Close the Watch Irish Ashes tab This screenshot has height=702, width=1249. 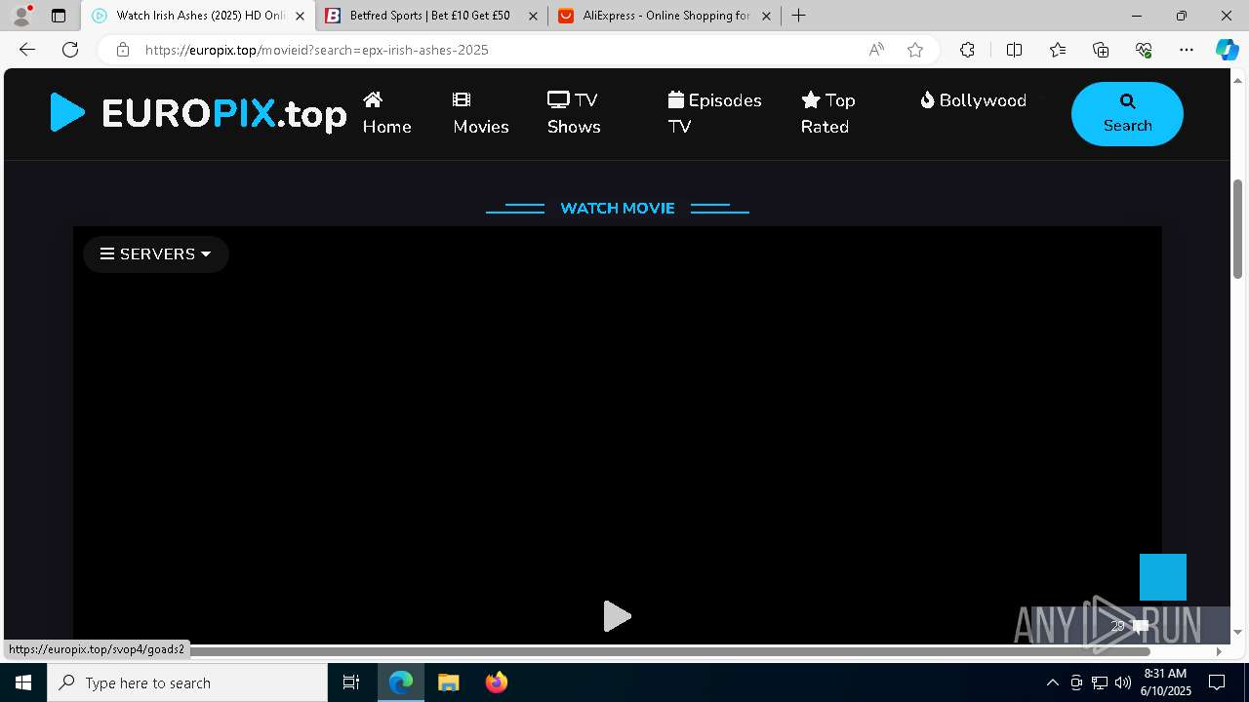pyautogui.click(x=300, y=16)
